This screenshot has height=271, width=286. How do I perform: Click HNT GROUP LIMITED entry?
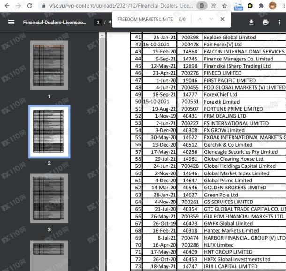[228, 252]
